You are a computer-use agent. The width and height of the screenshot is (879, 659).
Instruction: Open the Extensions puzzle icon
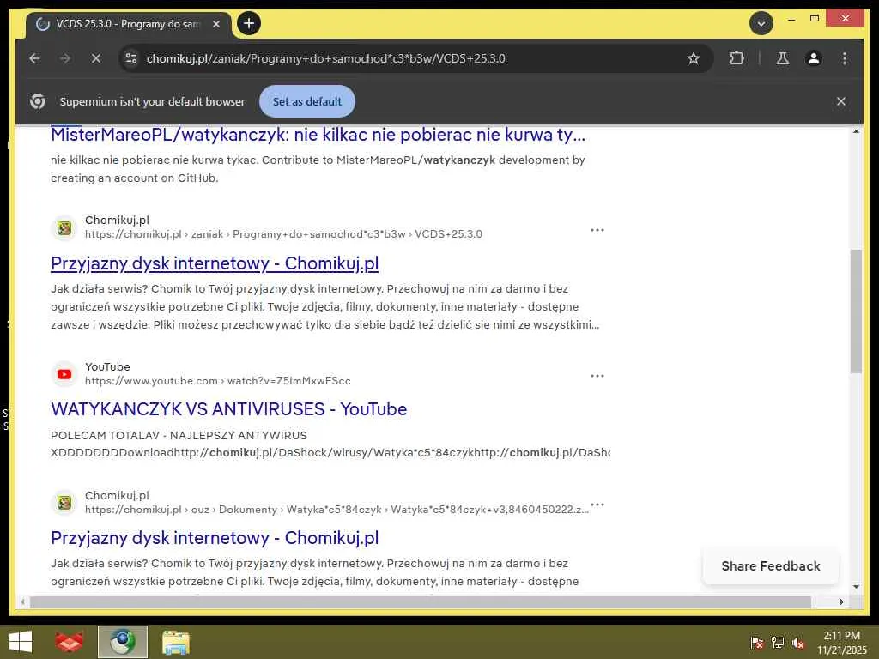737,58
